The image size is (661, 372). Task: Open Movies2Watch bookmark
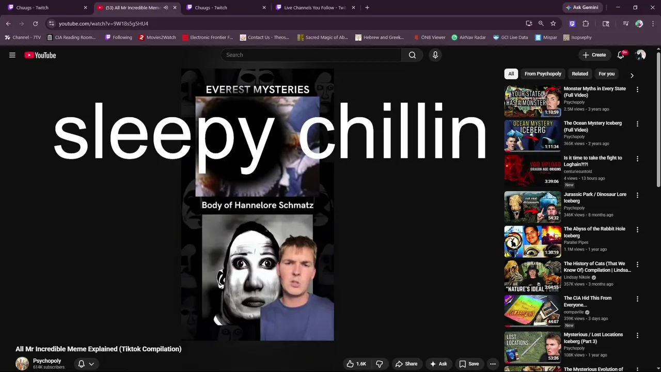coord(158,37)
